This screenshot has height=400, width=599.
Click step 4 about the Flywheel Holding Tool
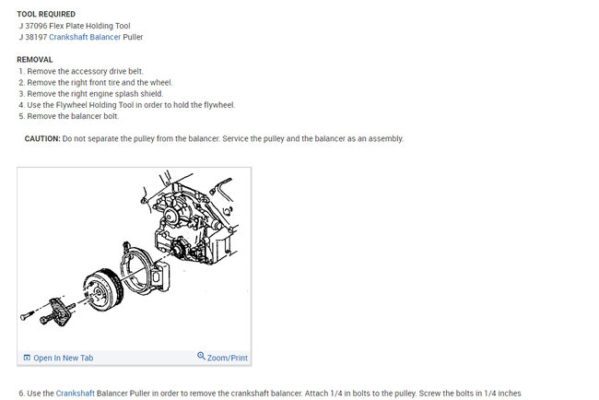click(127, 105)
